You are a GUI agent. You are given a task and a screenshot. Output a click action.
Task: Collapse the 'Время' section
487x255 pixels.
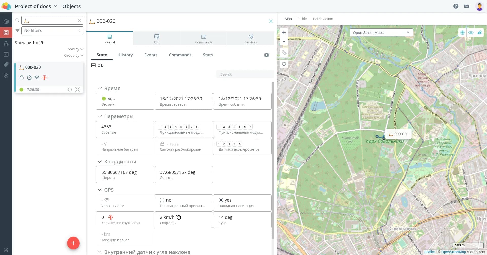99,88
